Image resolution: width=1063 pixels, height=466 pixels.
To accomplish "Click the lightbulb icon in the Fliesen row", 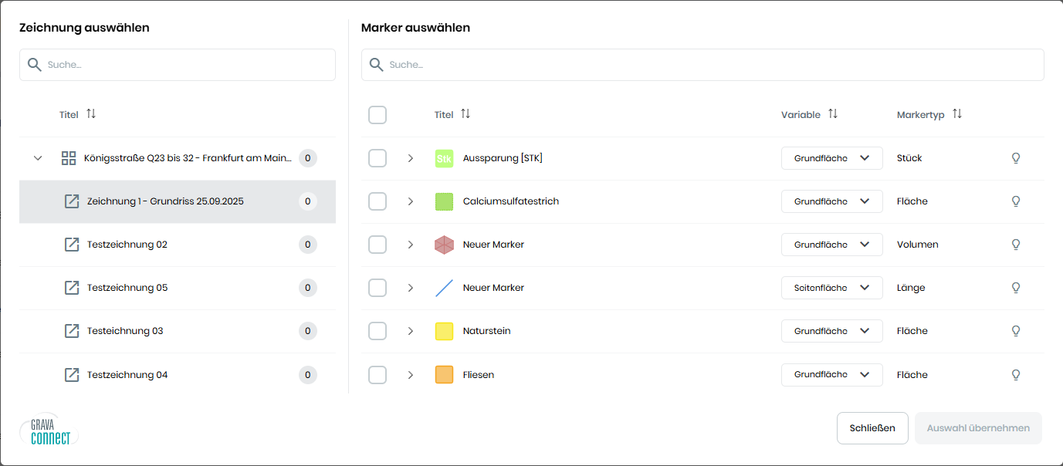I will click(1016, 375).
